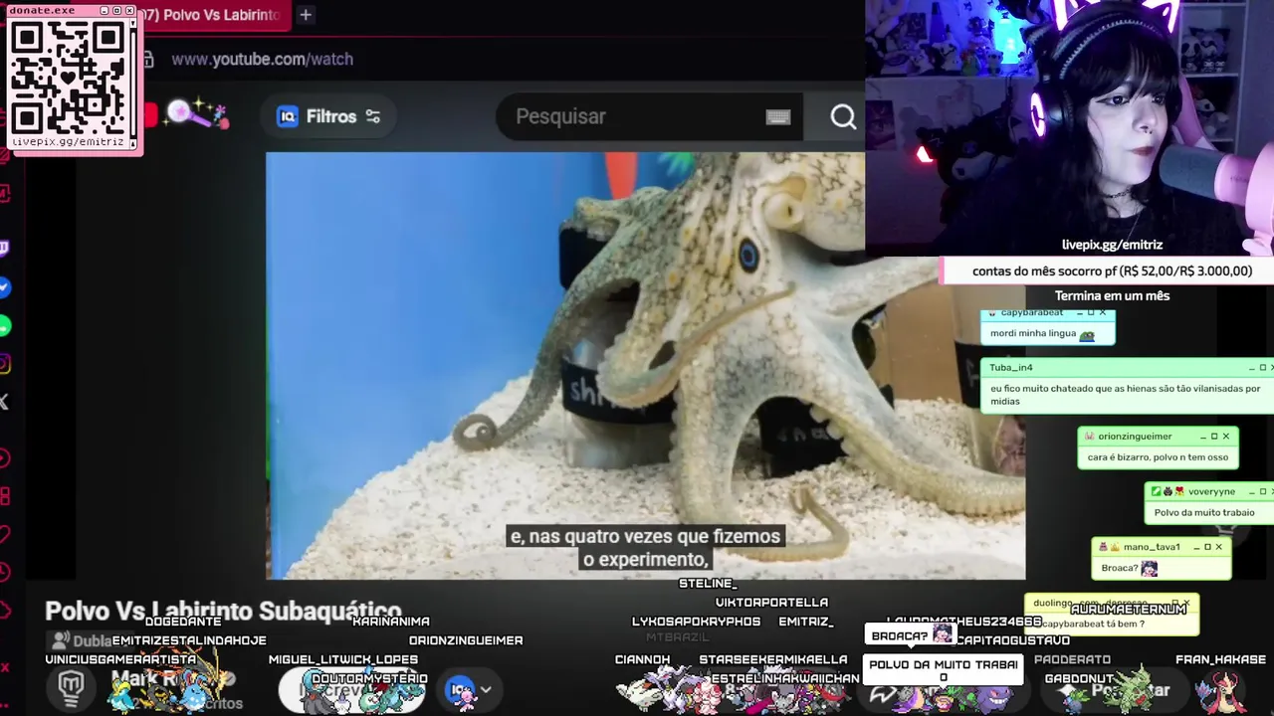The width and height of the screenshot is (1274, 716).
Task: Click the sliders icon on Filtros button
Action: 373,116
